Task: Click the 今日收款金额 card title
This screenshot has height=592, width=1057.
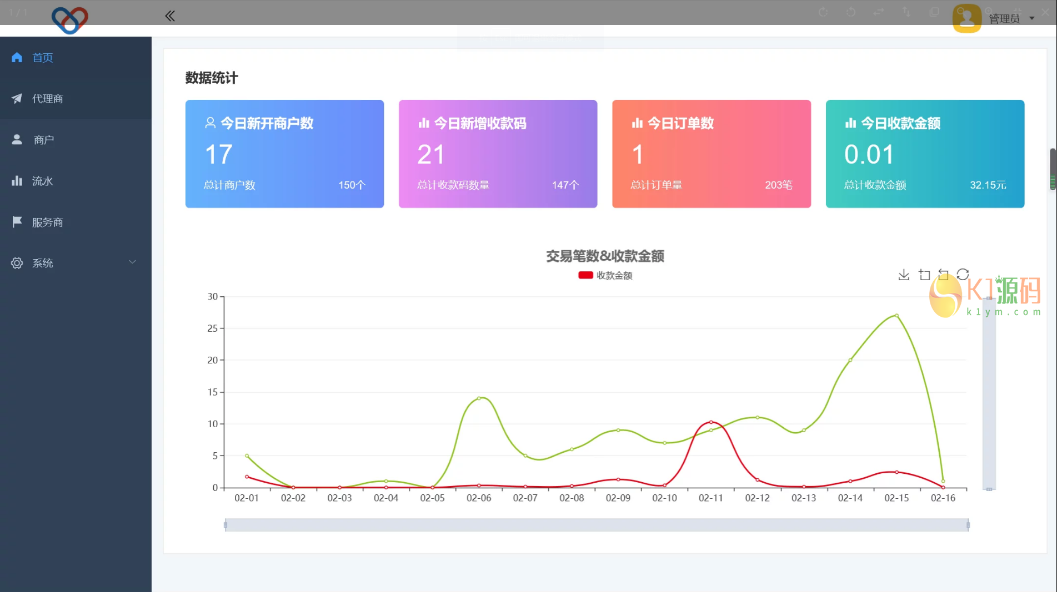Action: [x=900, y=123]
